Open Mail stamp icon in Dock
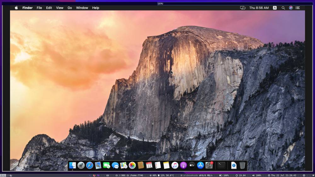The height and width of the screenshot is (177, 315). point(98,165)
